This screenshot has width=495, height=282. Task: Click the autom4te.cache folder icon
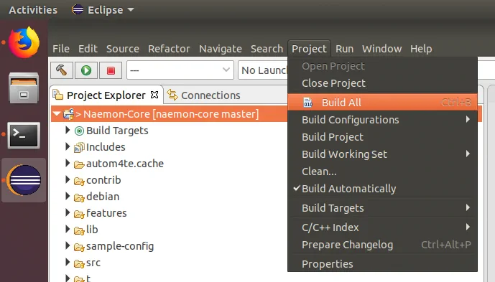[79, 164]
